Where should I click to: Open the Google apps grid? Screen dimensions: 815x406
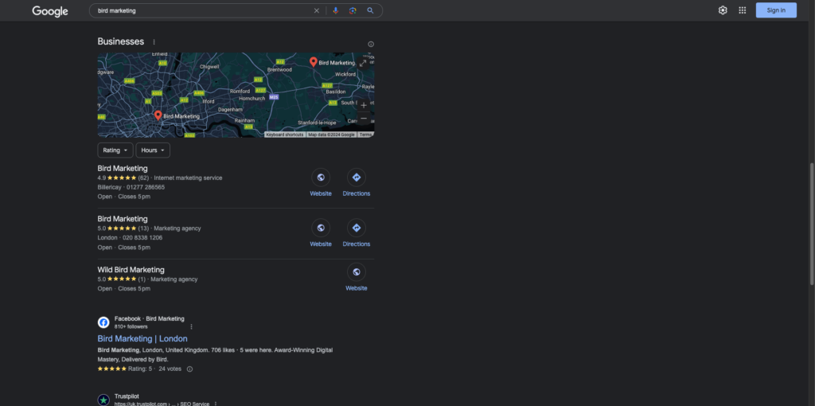(743, 10)
